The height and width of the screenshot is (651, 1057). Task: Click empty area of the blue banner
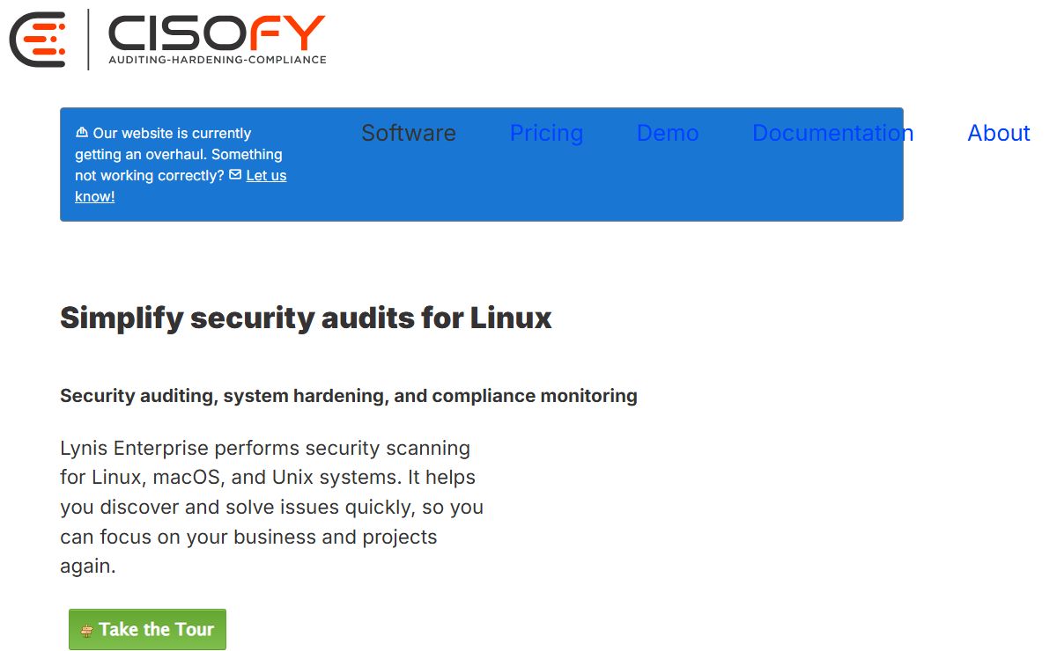tap(617, 189)
